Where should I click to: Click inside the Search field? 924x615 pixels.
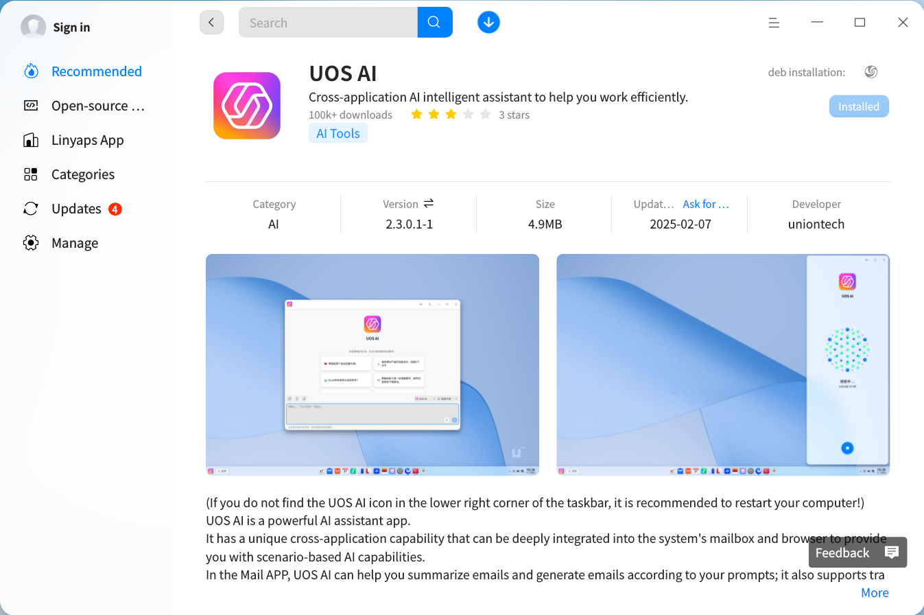[328, 23]
